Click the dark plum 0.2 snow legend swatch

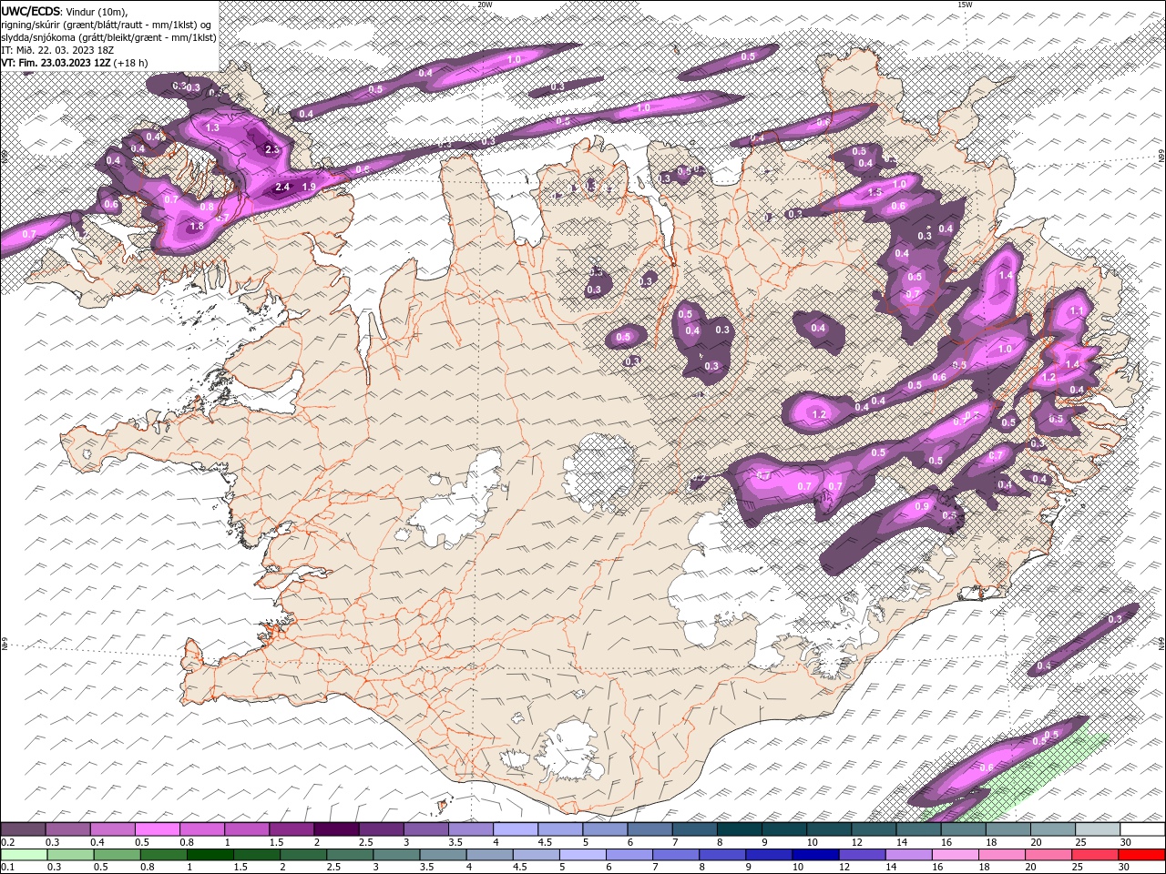click(23, 829)
